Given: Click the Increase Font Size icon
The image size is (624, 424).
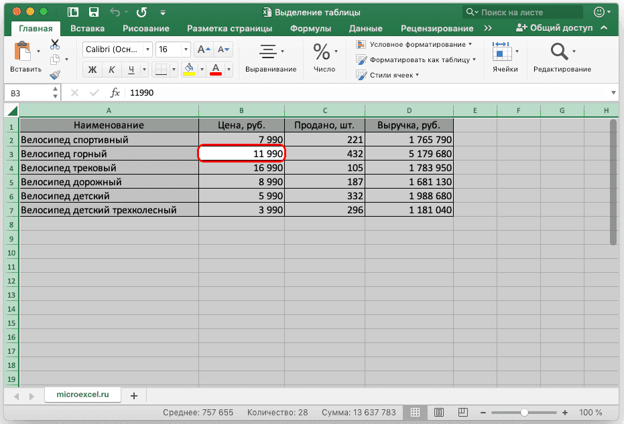Looking at the screenshot, I should [x=203, y=49].
